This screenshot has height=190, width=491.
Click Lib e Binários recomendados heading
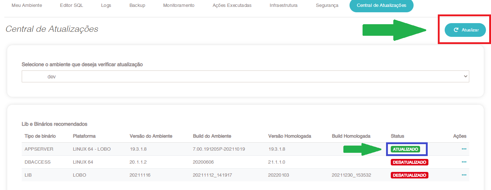click(55, 124)
